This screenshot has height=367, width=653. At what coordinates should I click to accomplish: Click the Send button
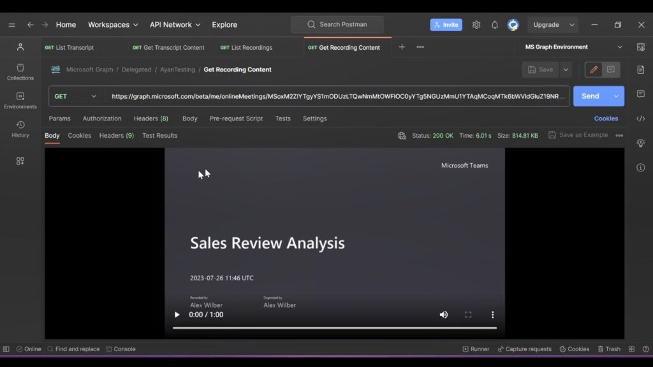590,96
